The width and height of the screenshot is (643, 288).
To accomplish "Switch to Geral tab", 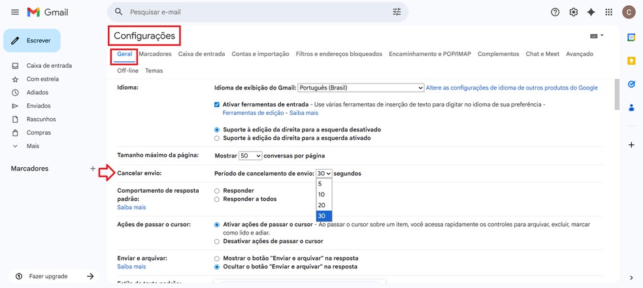I will [125, 54].
